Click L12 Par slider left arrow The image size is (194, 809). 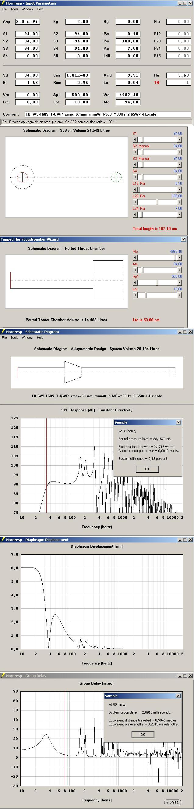click(x=135, y=190)
